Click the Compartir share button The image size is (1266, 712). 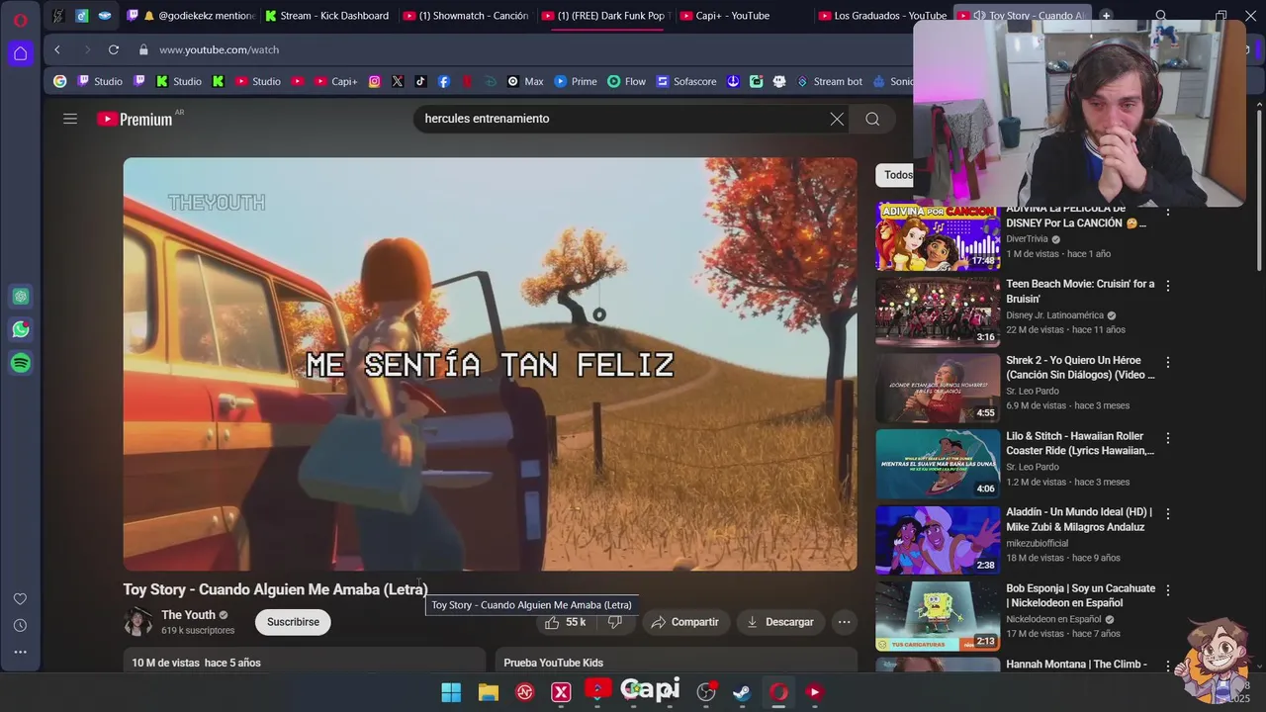(x=685, y=622)
